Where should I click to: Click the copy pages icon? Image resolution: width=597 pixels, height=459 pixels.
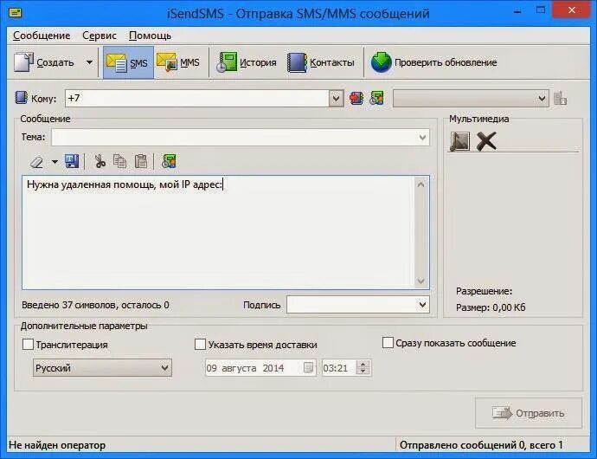[x=120, y=161]
